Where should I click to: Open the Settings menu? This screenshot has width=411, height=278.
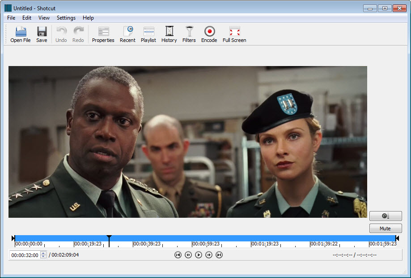(x=66, y=18)
